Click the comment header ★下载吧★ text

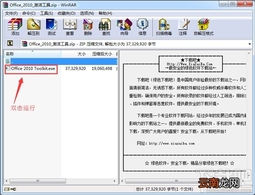pos(190,60)
